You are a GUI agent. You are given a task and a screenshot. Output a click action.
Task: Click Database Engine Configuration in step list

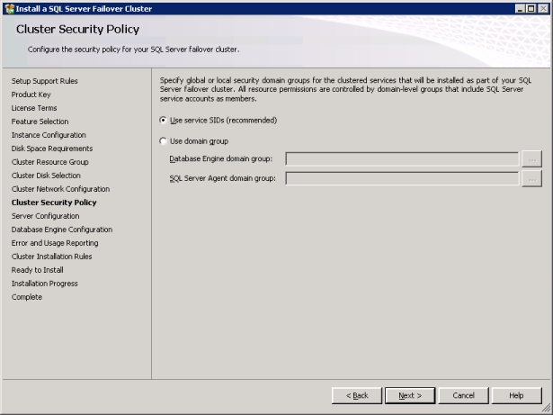62,230
